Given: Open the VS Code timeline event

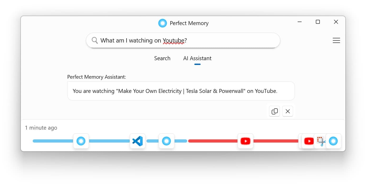Looking at the screenshot, I should [137, 141].
